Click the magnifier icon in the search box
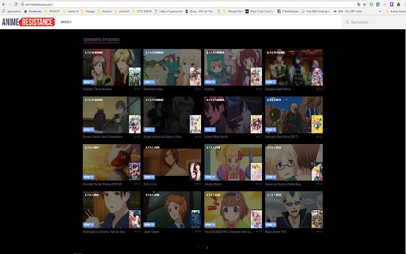Viewport: 406px width, 254px height. pos(347,22)
